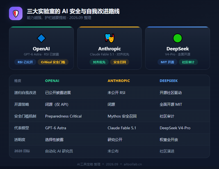Click the "研究公开" cell
The width and height of the screenshot is (219, 169).
(115, 140)
